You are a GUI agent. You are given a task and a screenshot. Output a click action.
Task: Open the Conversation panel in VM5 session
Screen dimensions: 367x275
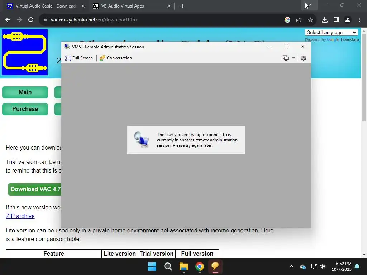coord(116,58)
